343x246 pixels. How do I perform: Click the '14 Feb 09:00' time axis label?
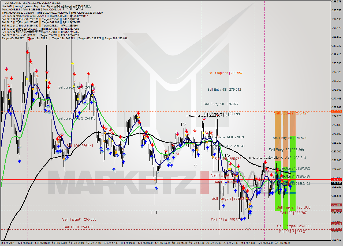coord(76,243)
